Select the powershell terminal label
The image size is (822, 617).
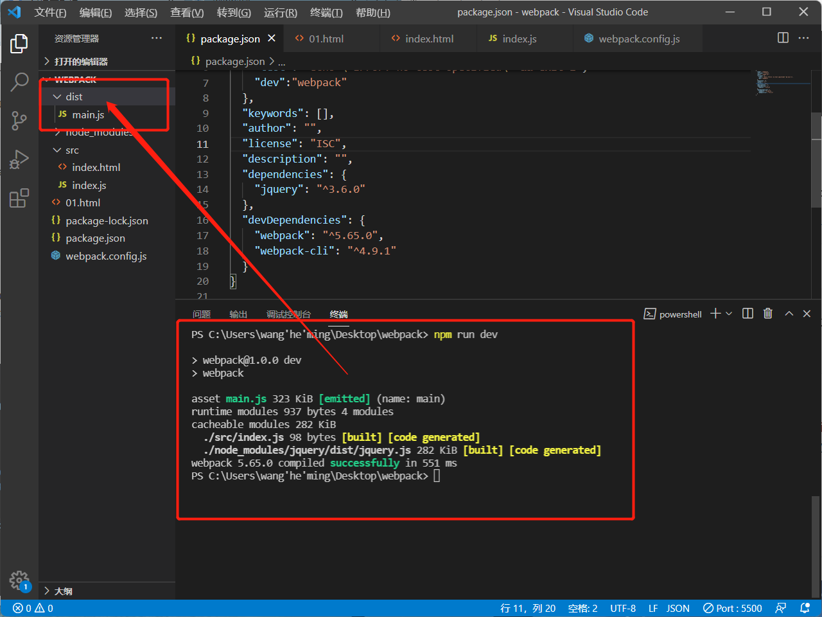pyautogui.click(x=673, y=314)
